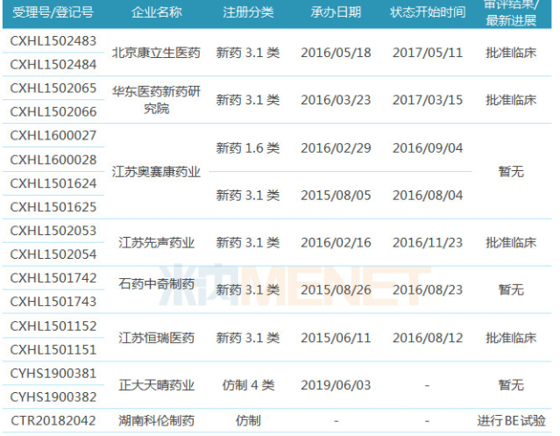The width and height of the screenshot is (560, 436).
Task: Click company name 石药中奇制药
Action: pyautogui.click(x=156, y=283)
